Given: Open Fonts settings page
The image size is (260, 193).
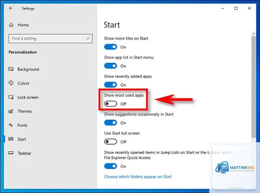Looking at the screenshot, I should click(x=22, y=125).
